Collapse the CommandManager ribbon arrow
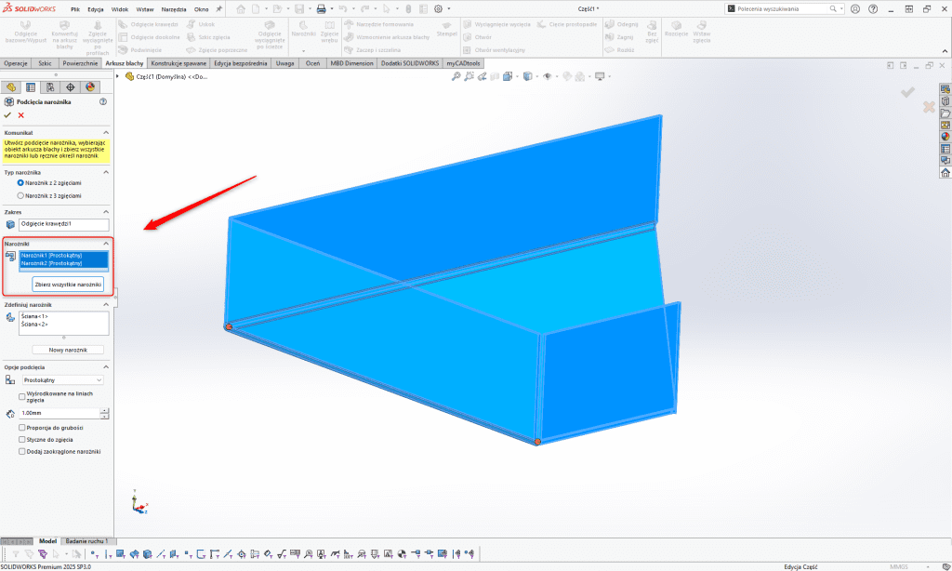952x571 pixels. coord(945,51)
